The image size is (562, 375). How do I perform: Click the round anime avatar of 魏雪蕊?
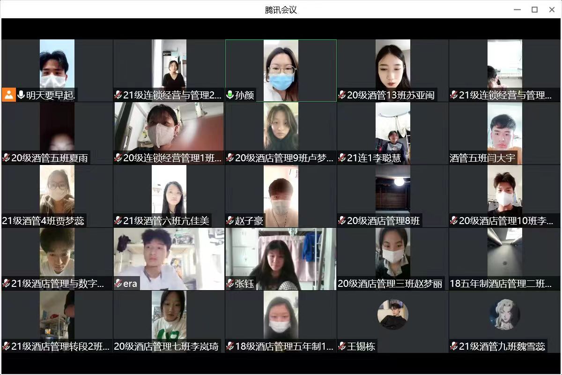tap(505, 315)
